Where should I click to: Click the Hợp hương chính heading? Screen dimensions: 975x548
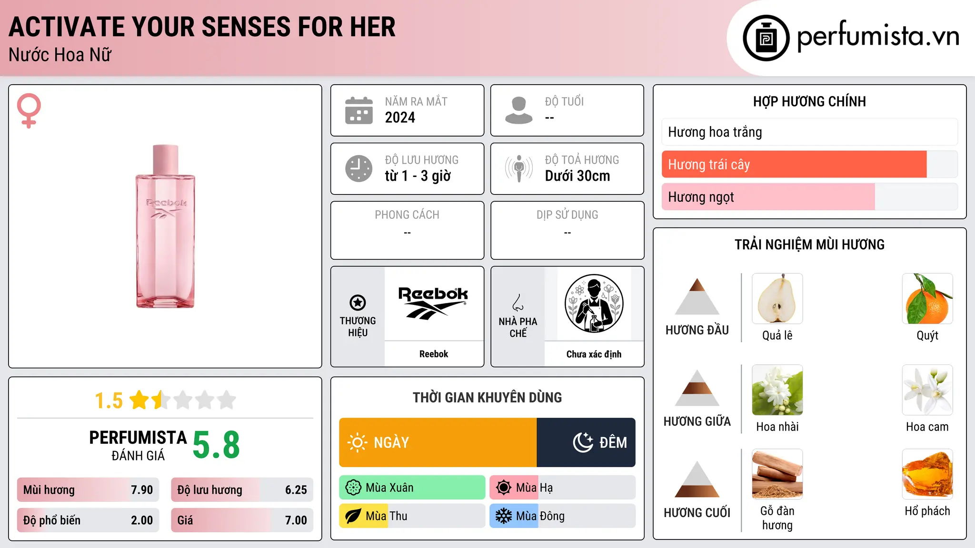coord(809,102)
